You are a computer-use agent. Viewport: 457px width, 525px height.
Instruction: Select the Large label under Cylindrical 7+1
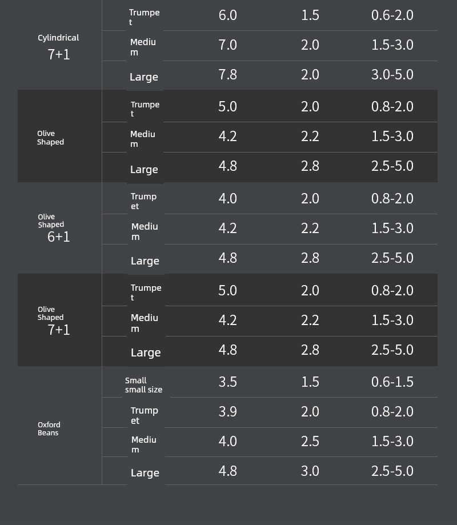coord(144,77)
